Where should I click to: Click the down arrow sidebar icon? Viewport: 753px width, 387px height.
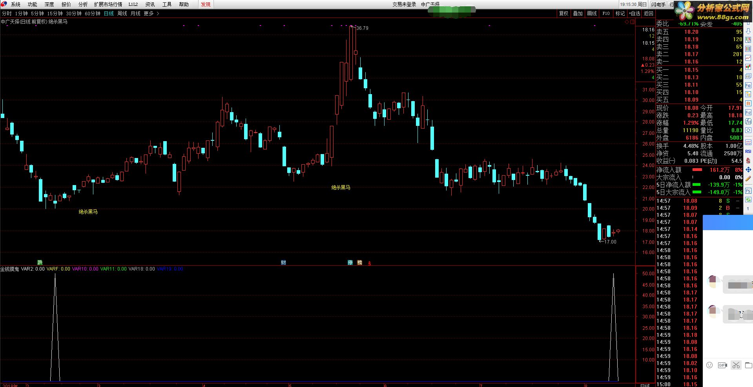click(748, 31)
